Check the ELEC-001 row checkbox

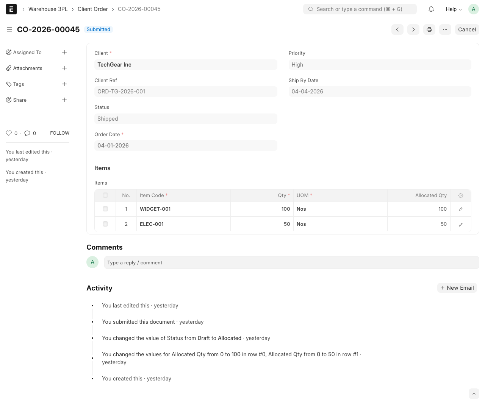[x=105, y=224]
